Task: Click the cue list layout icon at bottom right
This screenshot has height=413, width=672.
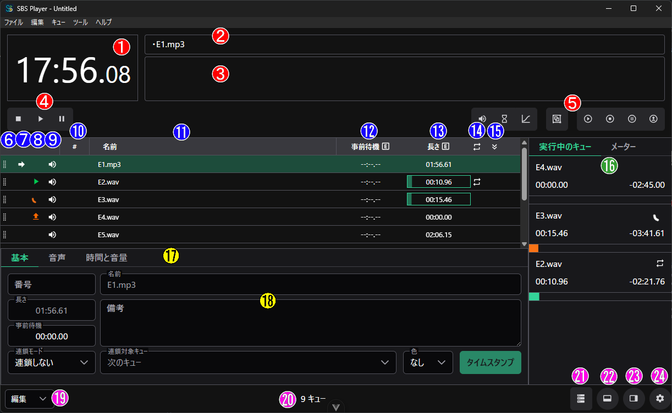Action: [581, 399]
